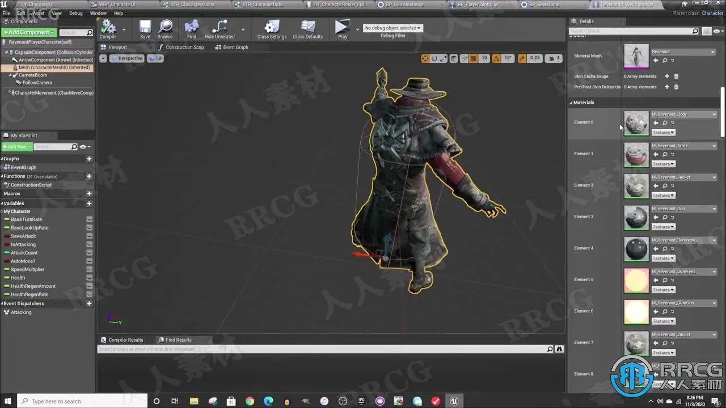
Task: Open the My Blueprint view options eye dropdown
Action: tap(85, 147)
